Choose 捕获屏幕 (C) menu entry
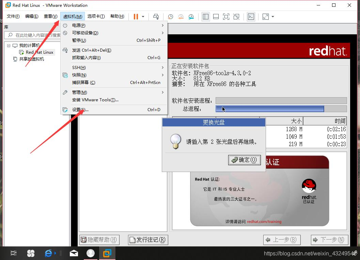 (x=114, y=83)
